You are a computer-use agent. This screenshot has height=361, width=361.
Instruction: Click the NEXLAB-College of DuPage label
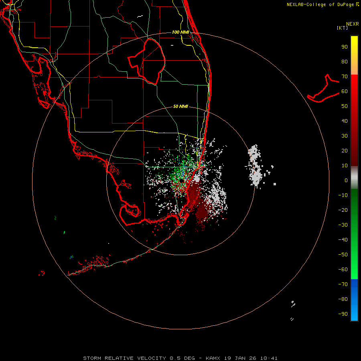pos(323,4)
